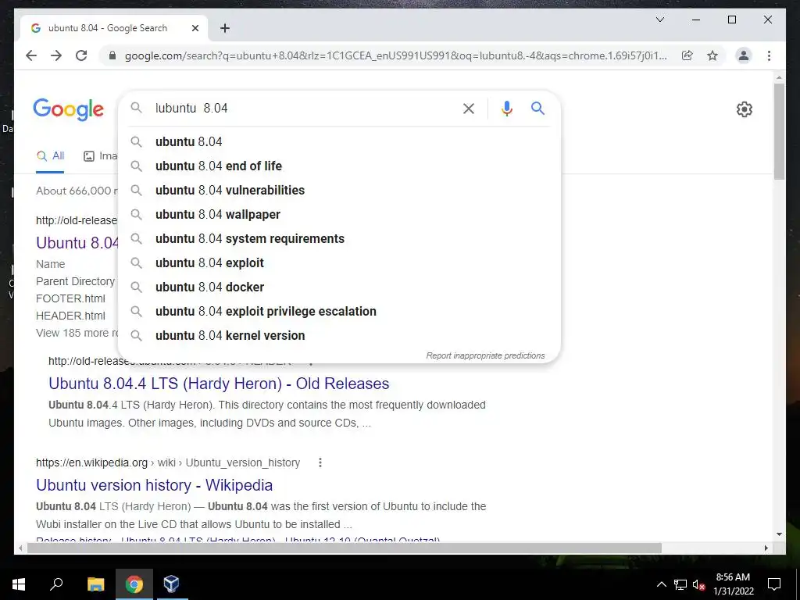Open taskbar search magnifier

tap(56, 584)
